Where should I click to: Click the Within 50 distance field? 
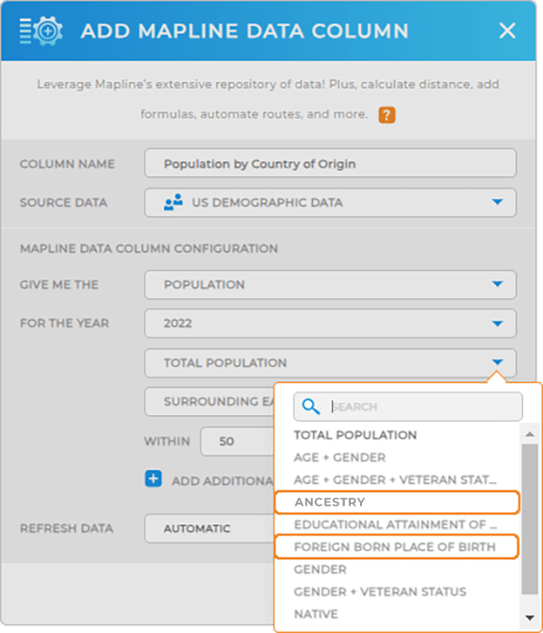[x=238, y=441]
